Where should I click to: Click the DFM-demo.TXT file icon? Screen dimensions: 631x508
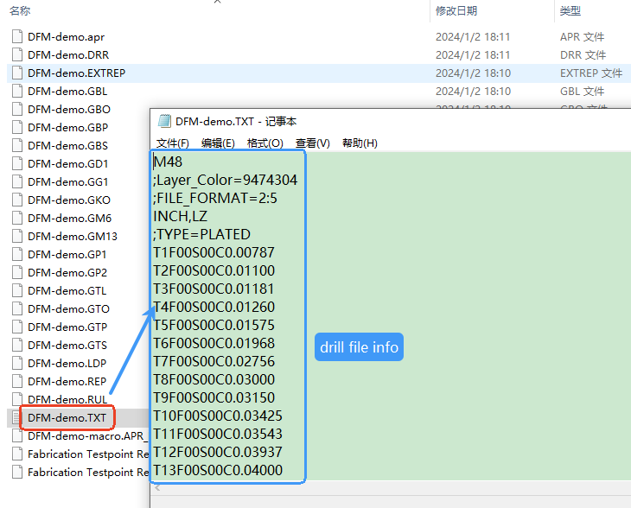click(16, 418)
